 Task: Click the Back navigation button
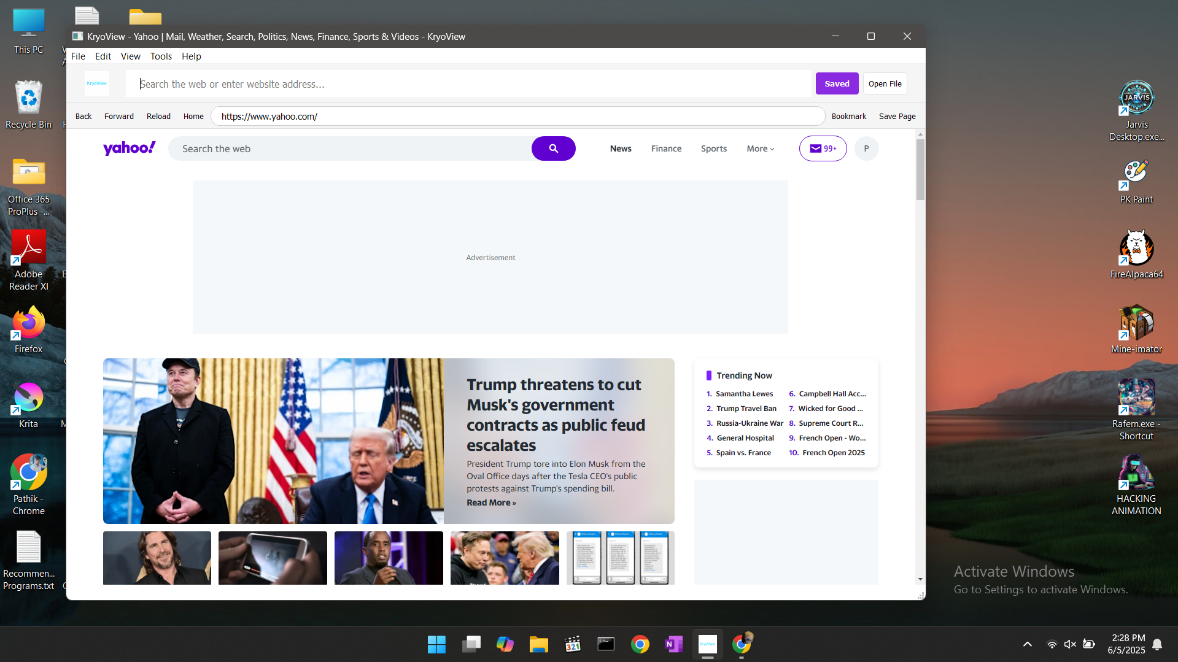click(x=83, y=116)
